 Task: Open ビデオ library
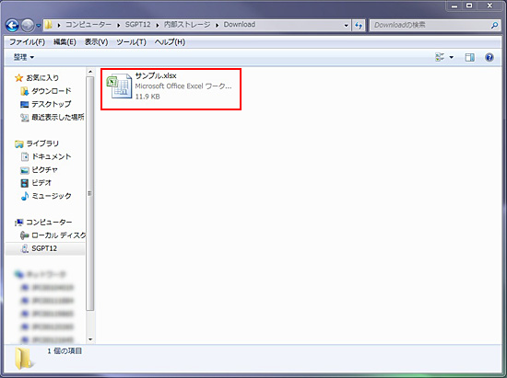[x=41, y=183]
